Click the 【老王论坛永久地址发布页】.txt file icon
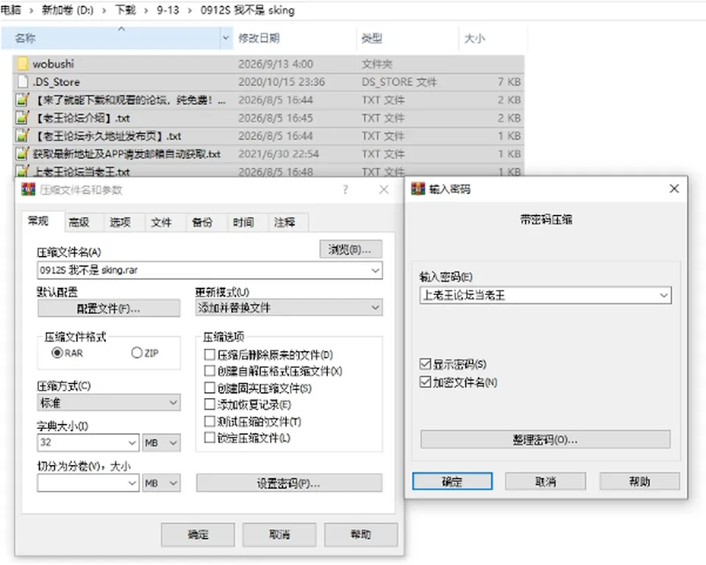Image resolution: width=706 pixels, height=565 pixels. coord(23,135)
